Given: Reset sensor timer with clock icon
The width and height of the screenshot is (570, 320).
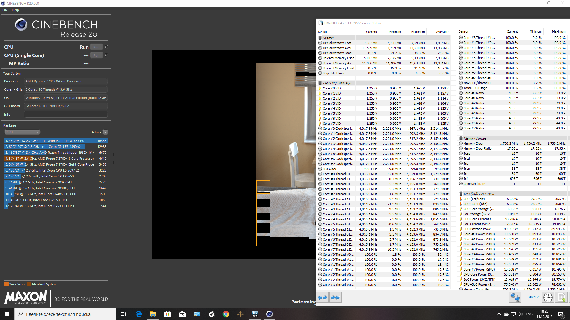Looking at the screenshot, I should pyautogui.click(x=548, y=297).
